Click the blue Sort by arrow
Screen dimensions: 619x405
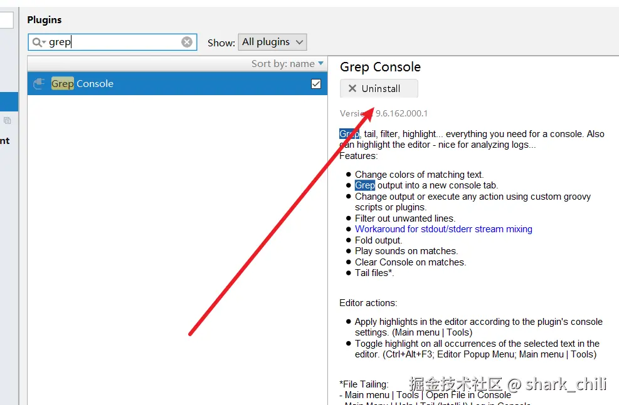(x=320, y=63)
